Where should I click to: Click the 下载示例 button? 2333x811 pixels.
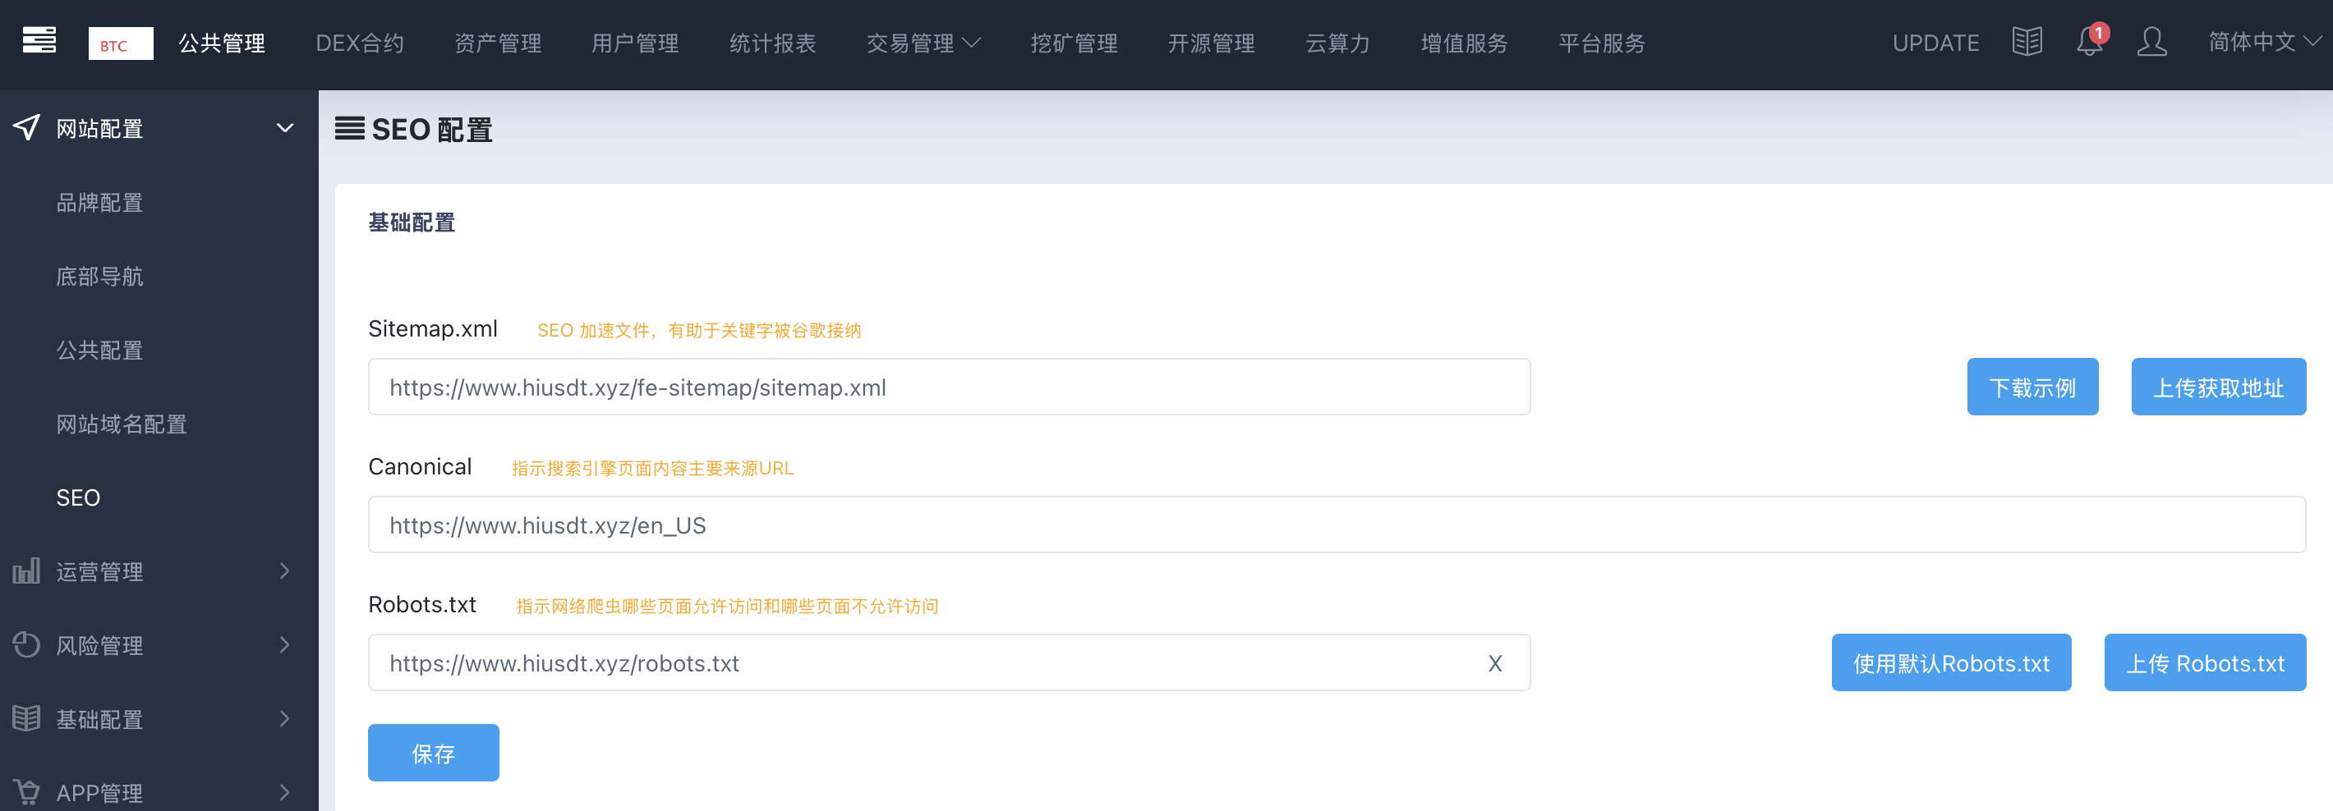(2032, 387)
